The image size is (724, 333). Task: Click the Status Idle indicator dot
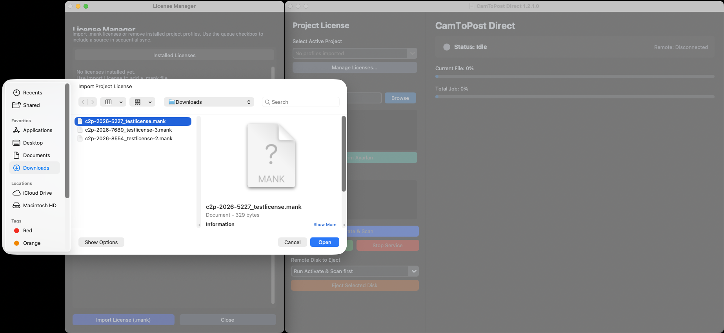pos(447,47)
